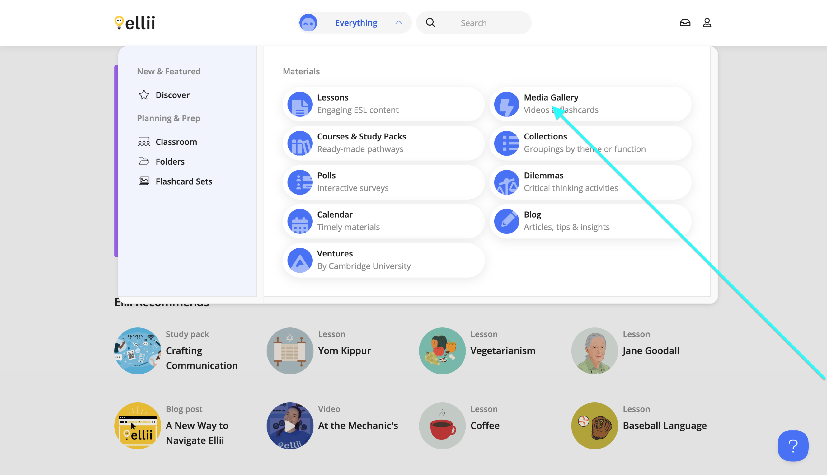Click the Polls icon
This screenshot has width=827, height=475.
coord(300,182)
